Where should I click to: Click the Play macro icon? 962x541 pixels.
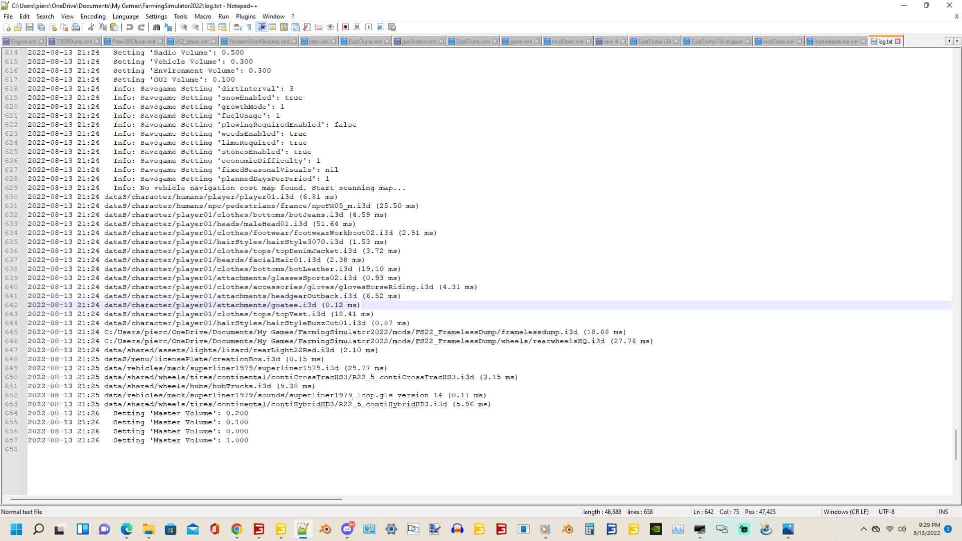369,27
